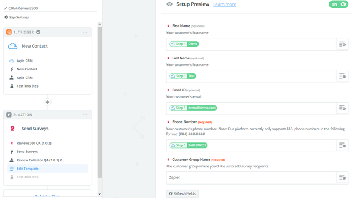Click the Refresh Fields button
355x204 pixels.
(x=182, y=193)
